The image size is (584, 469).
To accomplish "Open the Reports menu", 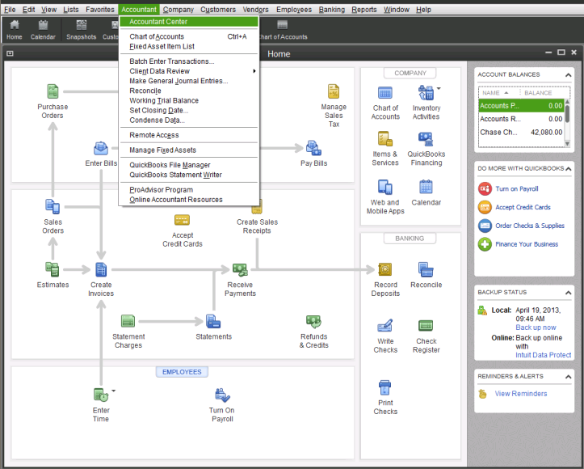I will click(363, 10).
